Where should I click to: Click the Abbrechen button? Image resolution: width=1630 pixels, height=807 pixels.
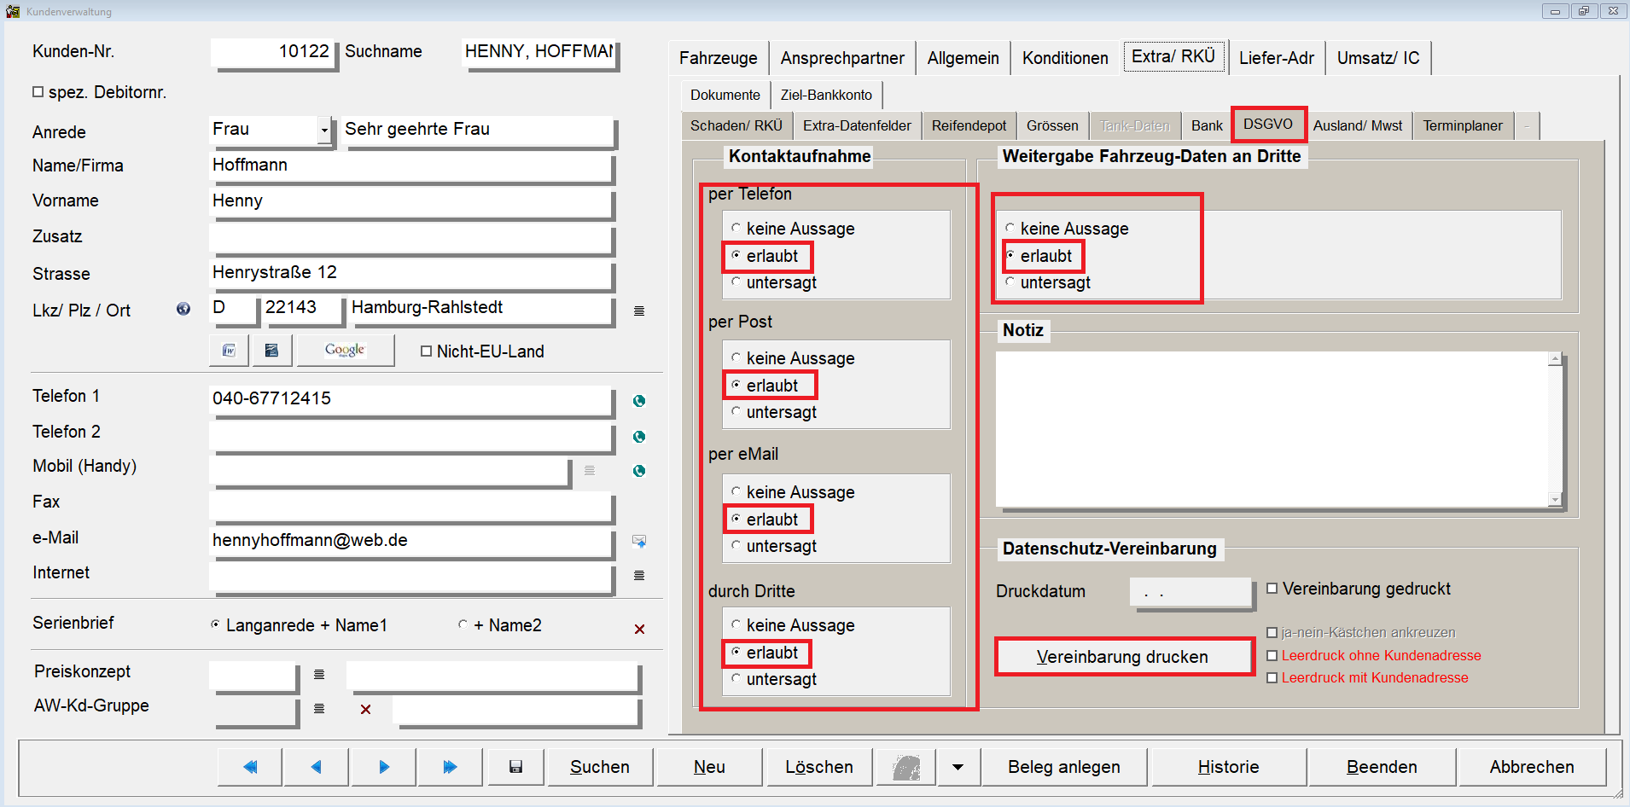pos(1532,767)
